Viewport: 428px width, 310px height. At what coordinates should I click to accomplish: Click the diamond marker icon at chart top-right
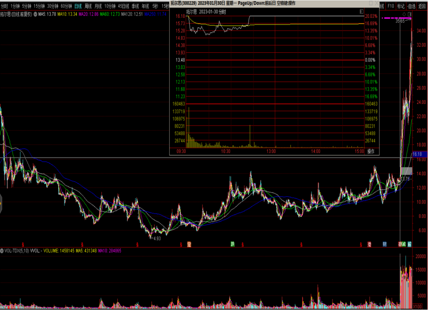404,14
